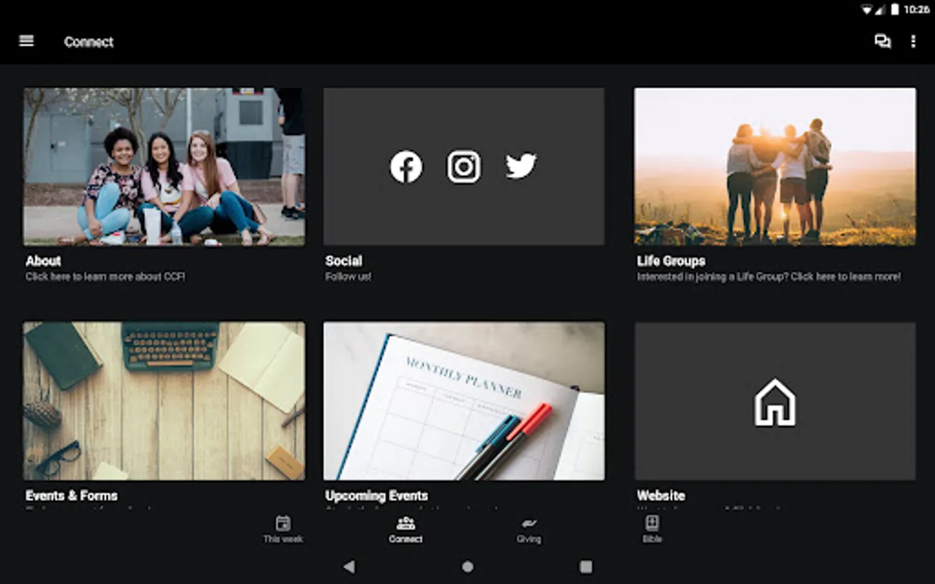
Task: Tap the Upcoming Events title
Action: click(x=377, y=496)
